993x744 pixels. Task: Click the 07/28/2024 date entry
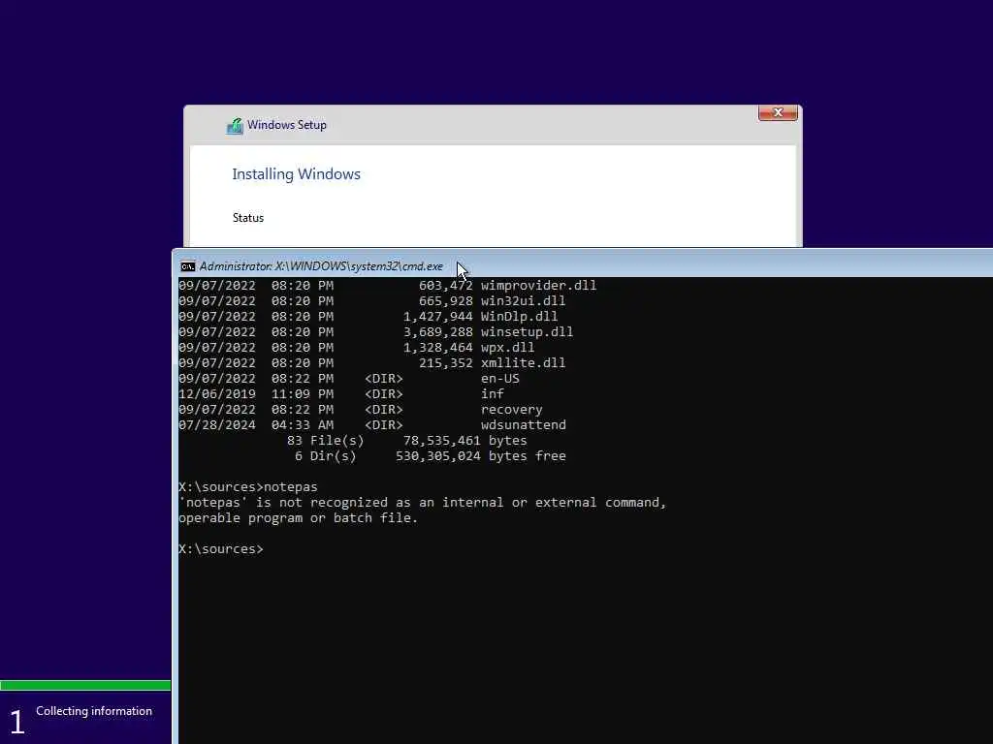[217, 425]
